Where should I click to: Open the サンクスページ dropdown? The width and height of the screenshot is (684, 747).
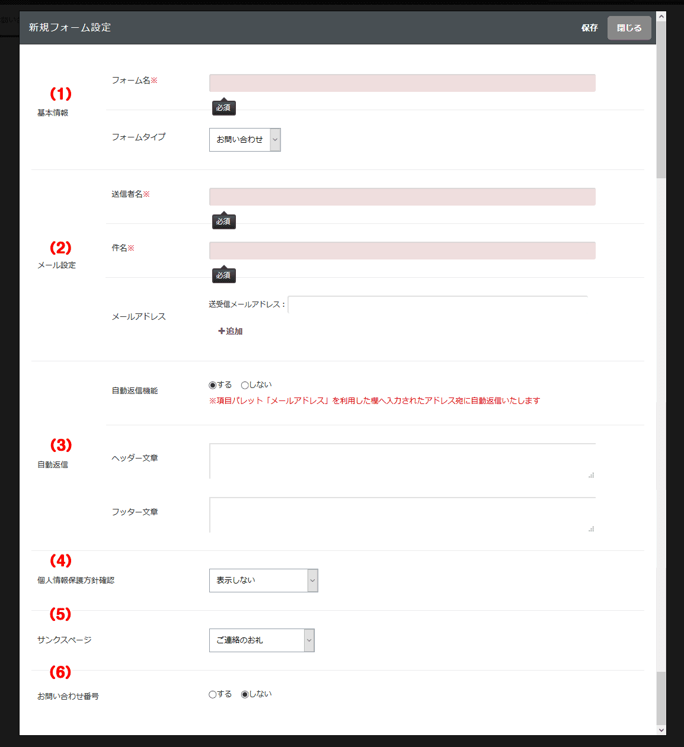(x=261, y=640)
